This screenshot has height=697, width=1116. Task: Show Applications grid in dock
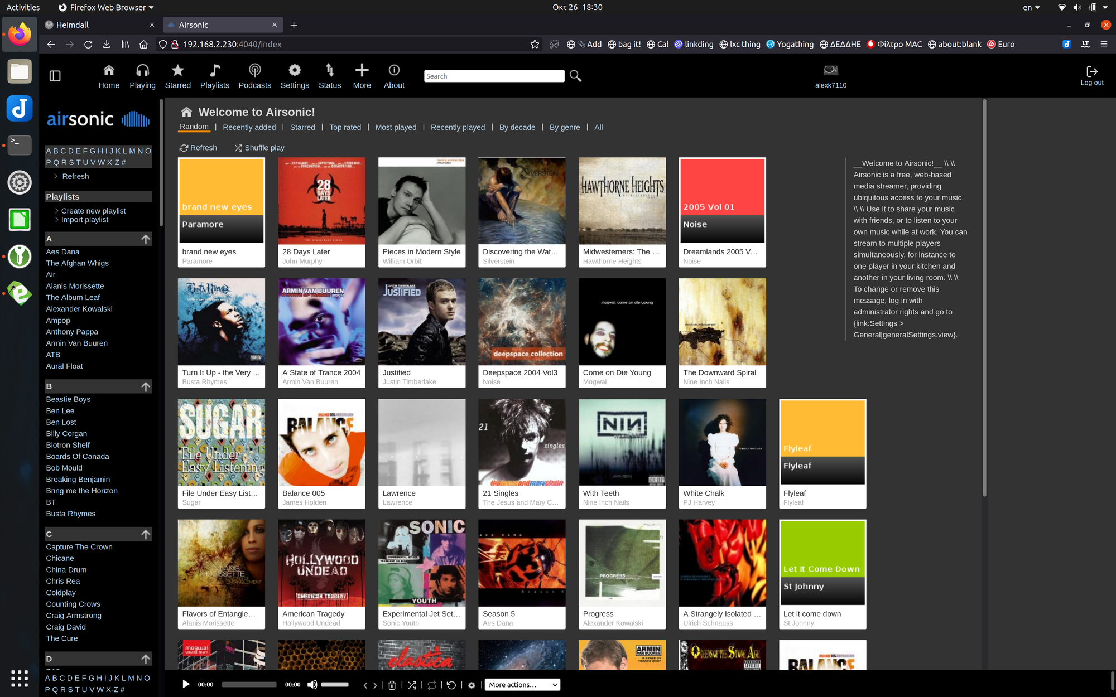pos(20,678)
